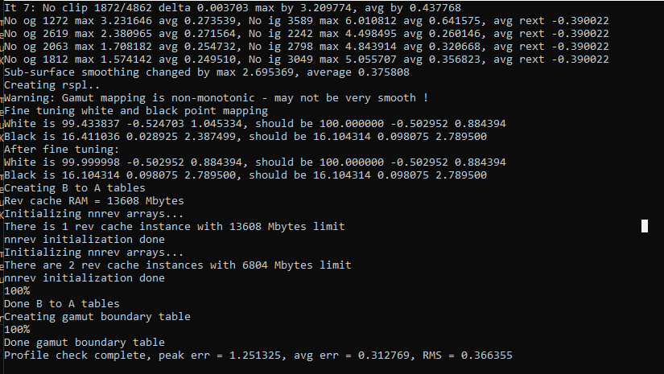Image resolution: width=664 pixels, height=374 pixels.
Task: Click the "Creating gamut boundary table" line
Action: (97, 316)
